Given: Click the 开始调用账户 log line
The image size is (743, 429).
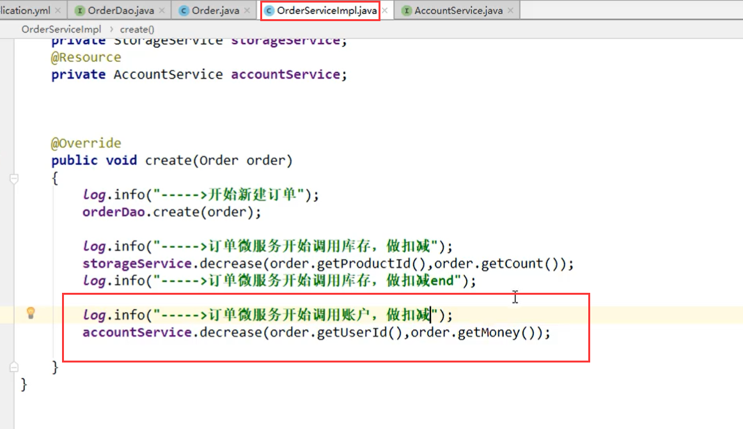Looking at the screenshot, I should 268,315.
